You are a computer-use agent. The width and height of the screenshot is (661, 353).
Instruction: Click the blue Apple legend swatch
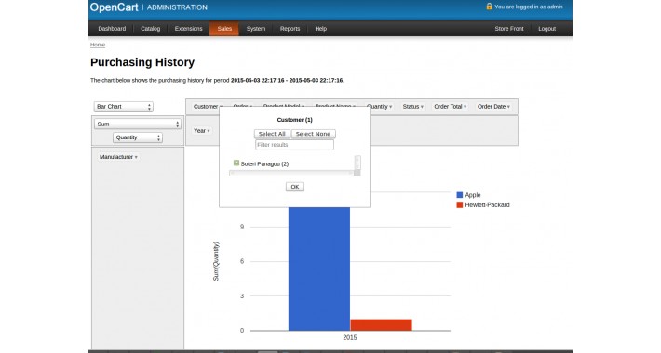pos(460,195)
